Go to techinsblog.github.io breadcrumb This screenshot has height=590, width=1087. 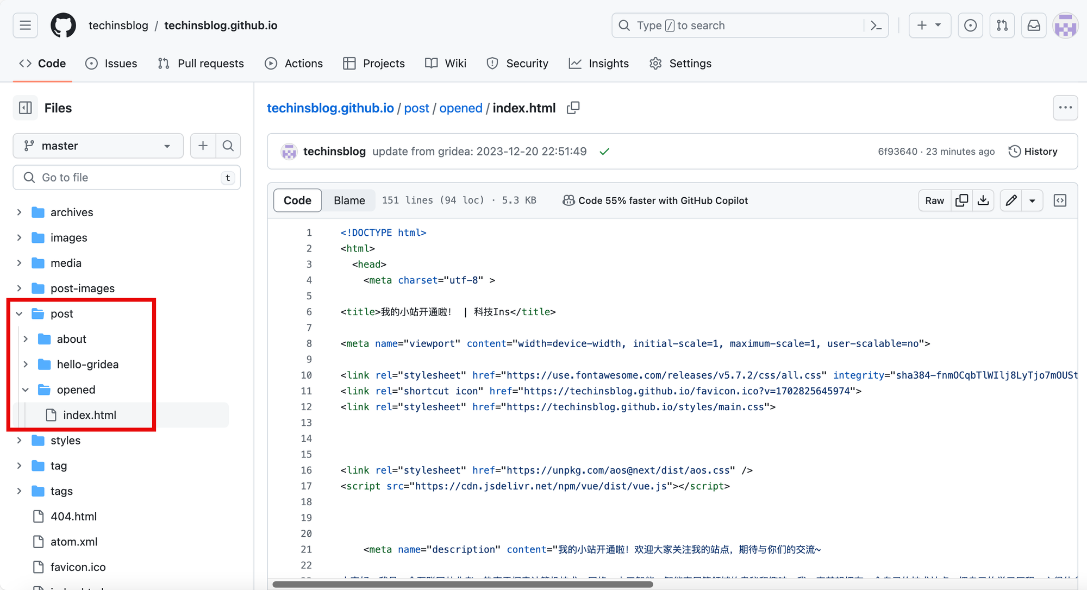pyautogui.click(x=330, y=108)
